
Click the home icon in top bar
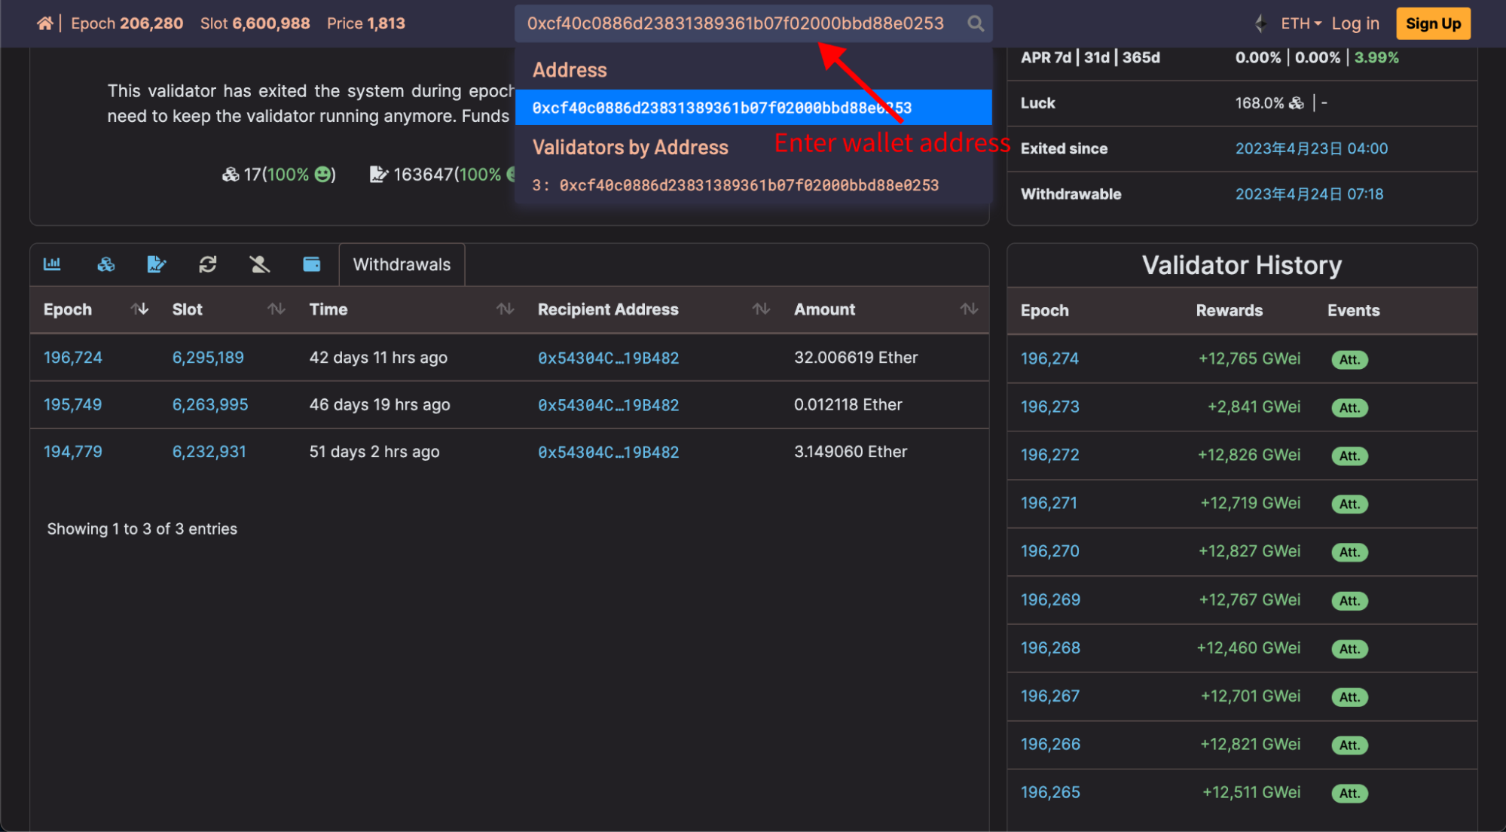tap(44, 23)
